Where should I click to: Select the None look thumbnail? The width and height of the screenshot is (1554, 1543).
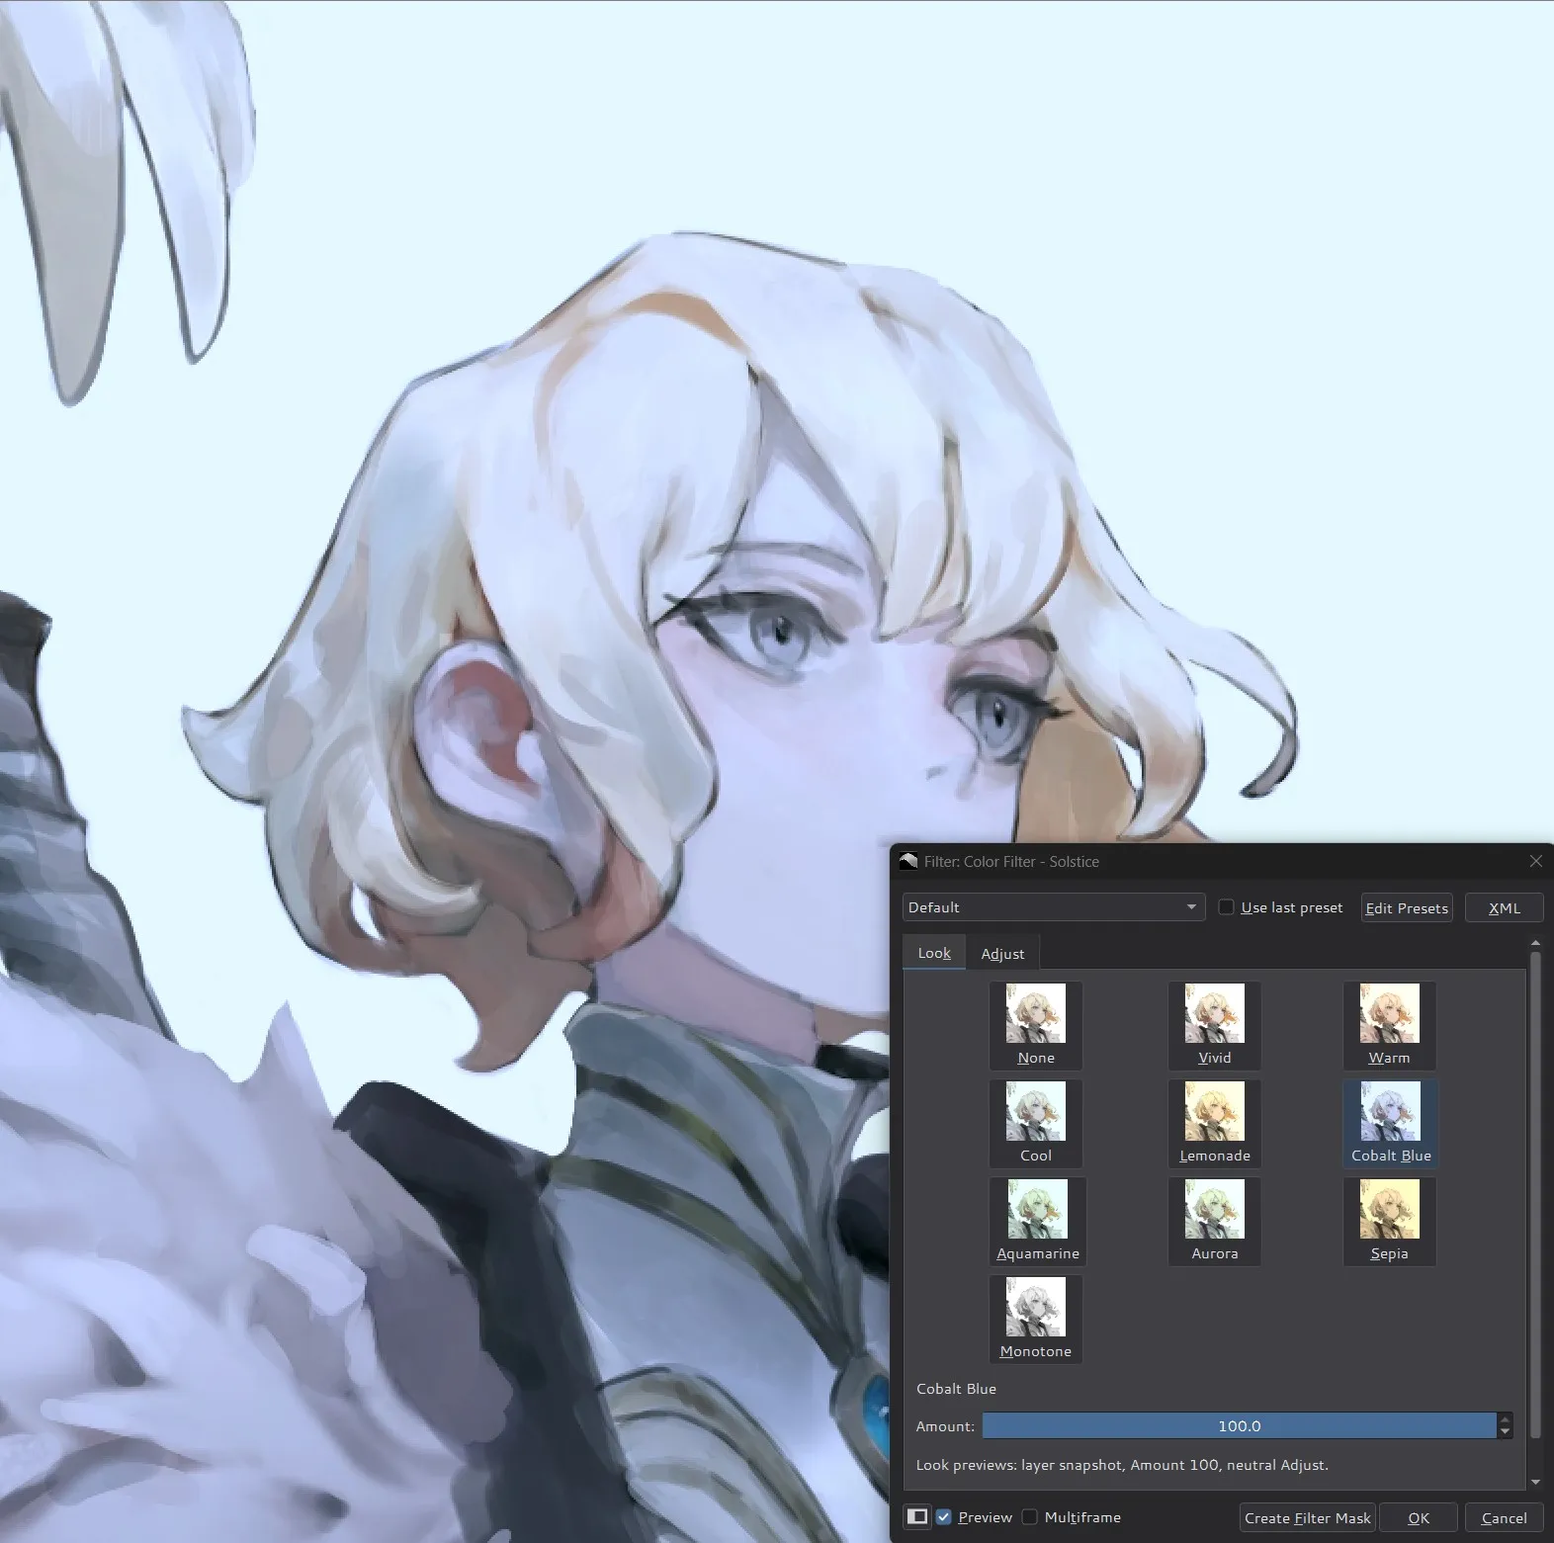click(x=1035, y=1025)
